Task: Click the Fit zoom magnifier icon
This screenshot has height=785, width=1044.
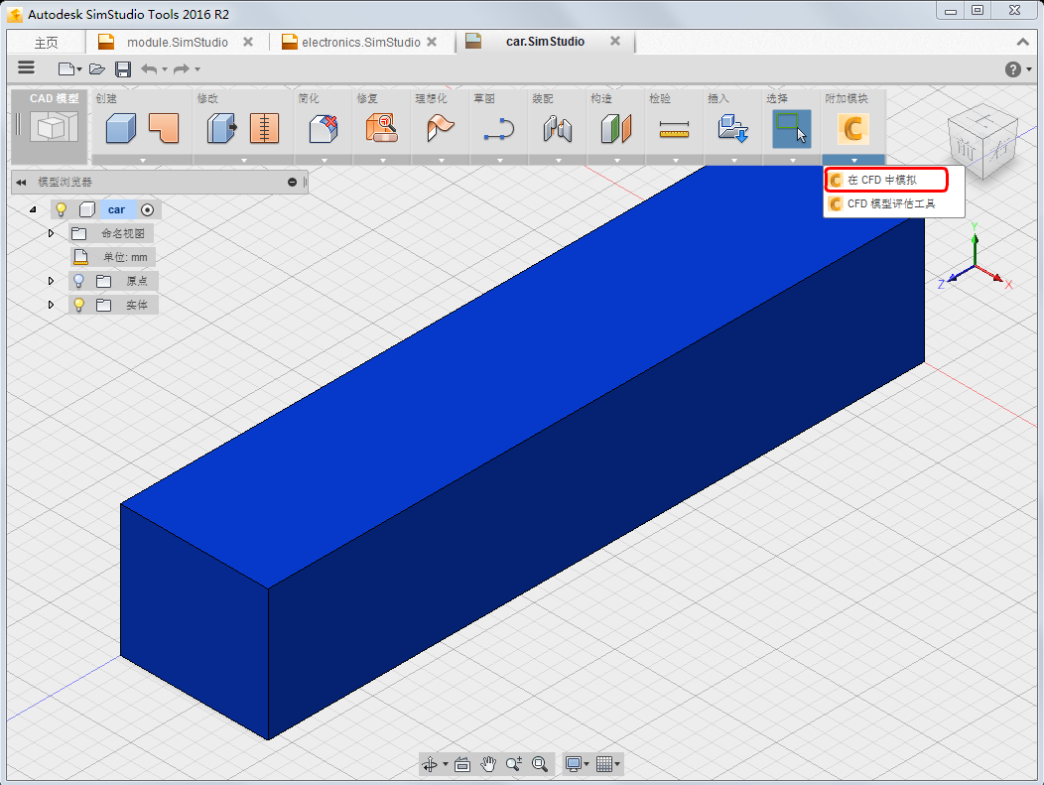Action: coord(539,764)
